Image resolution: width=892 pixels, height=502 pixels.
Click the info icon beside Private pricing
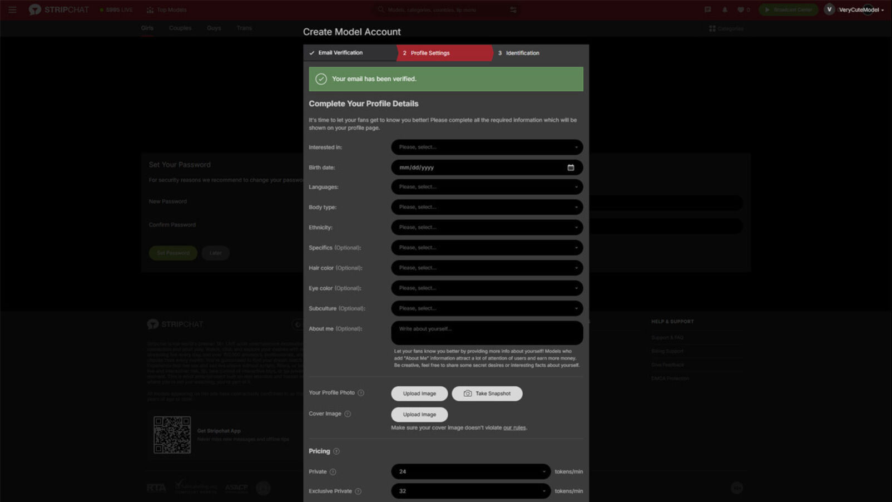tap(333, 472)
